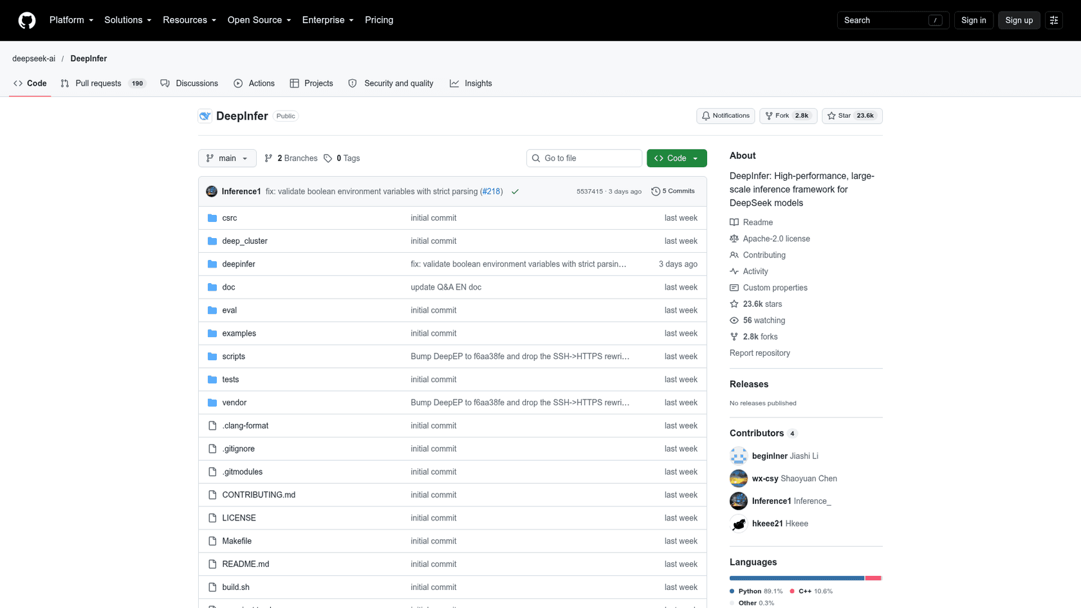Screen dimensions: 1081x608
Task: Click the Apache-2.0 license scale icon
Action: click(x=734, y=239)
